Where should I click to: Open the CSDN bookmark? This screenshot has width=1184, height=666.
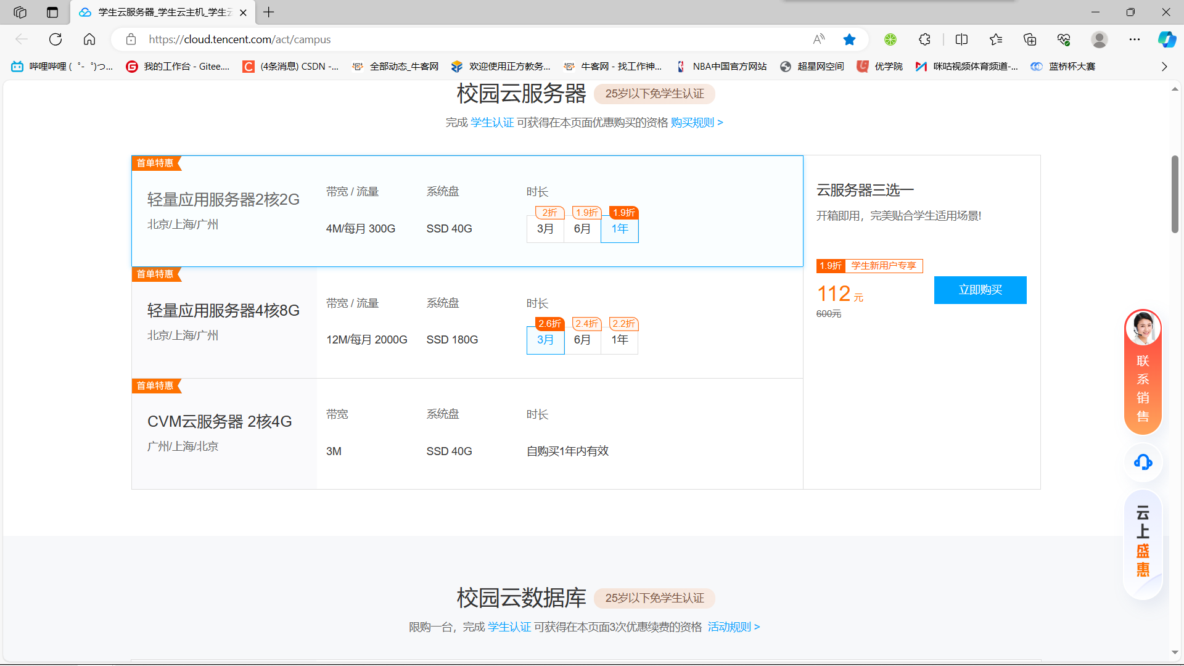[290, 67]
